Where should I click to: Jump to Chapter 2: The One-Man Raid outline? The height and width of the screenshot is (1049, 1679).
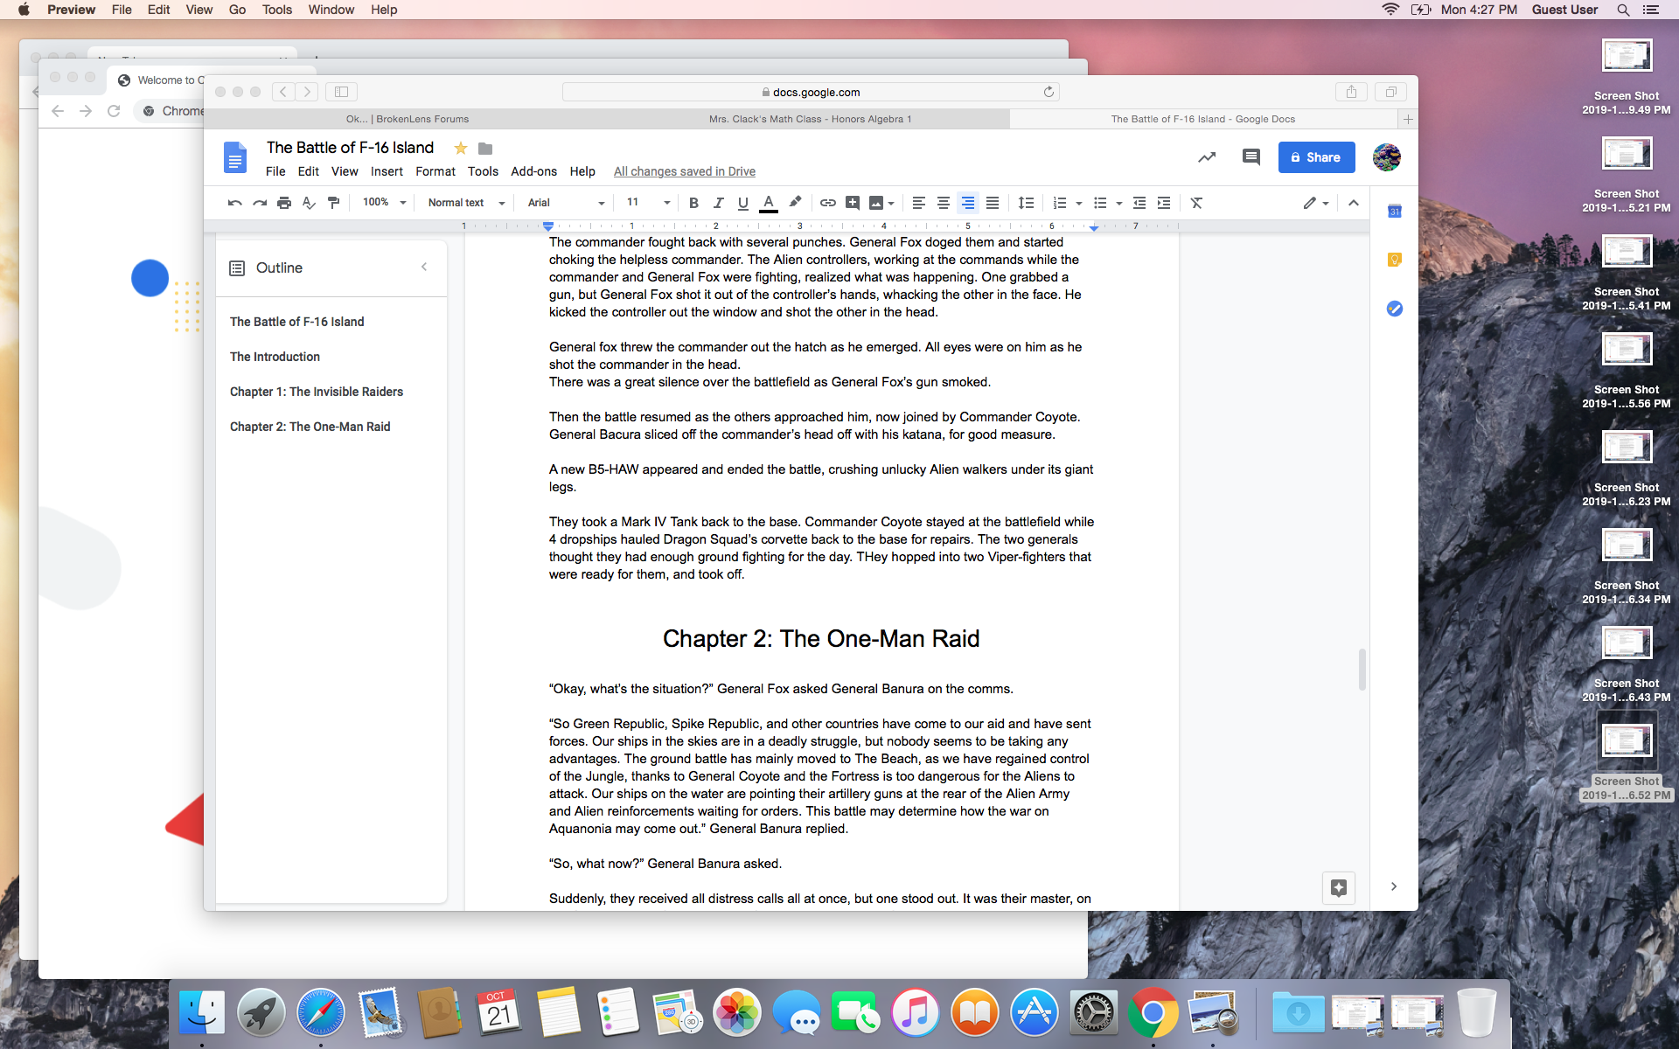coord(310,427)
